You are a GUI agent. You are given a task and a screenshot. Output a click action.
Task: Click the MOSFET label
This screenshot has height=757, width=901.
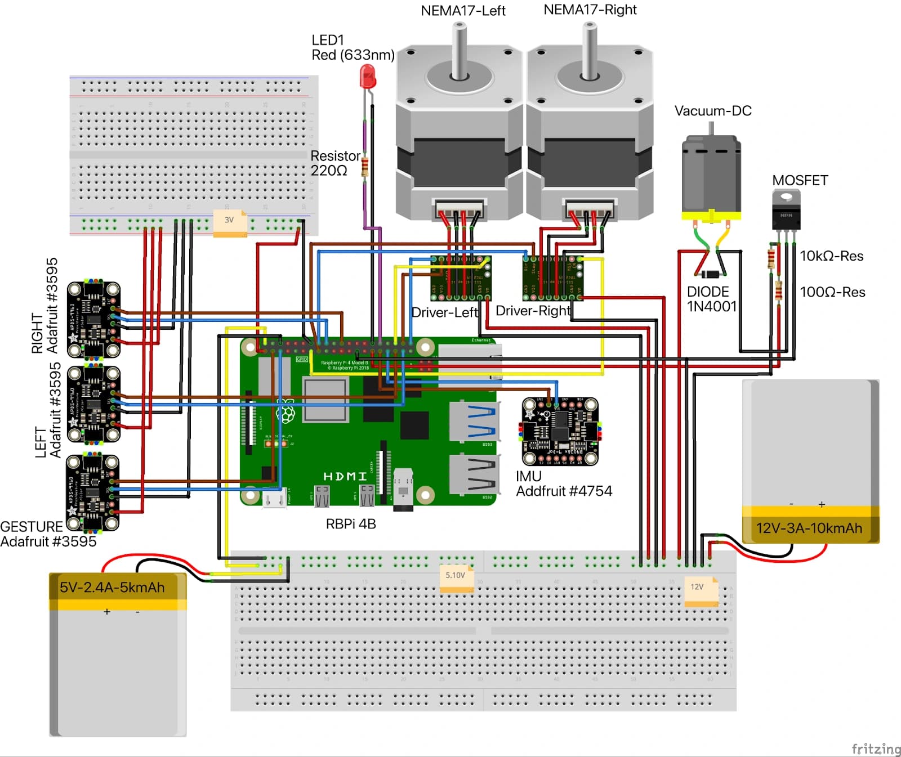(800, 181)
